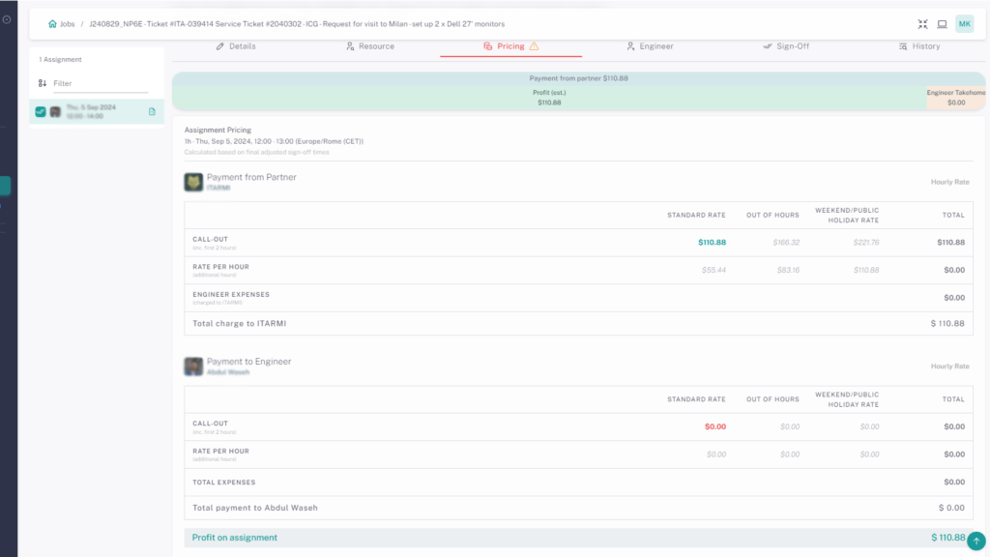This screenshot has height=557, width=990.
Task: Click the circular icon in left sidebar
Action: (x=7, y=19)
